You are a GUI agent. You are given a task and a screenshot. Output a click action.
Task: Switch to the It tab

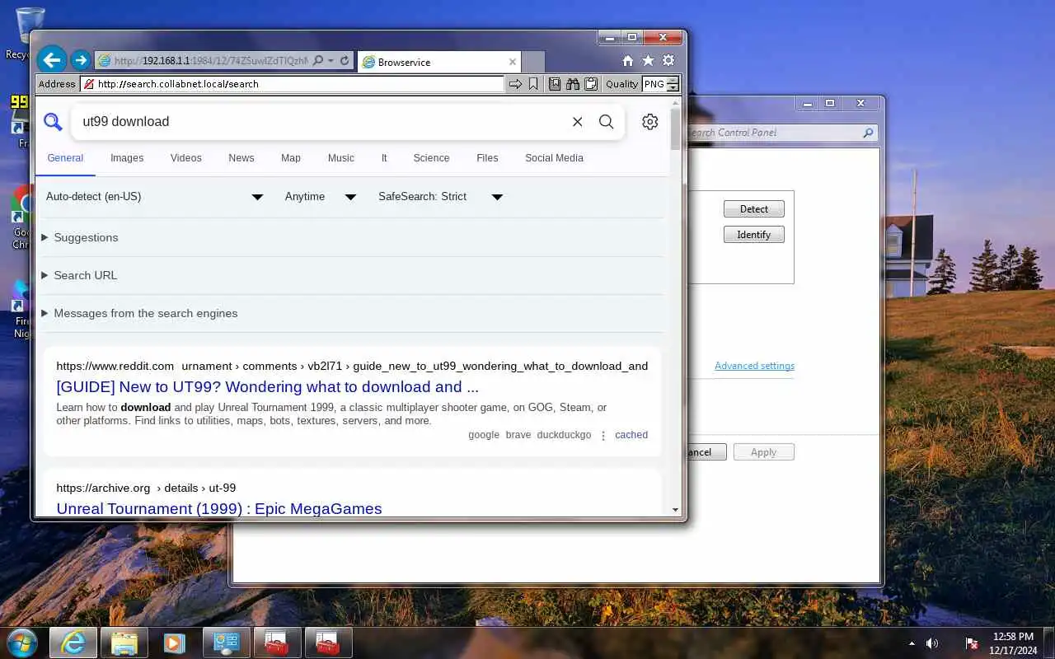tap(384, 158)
